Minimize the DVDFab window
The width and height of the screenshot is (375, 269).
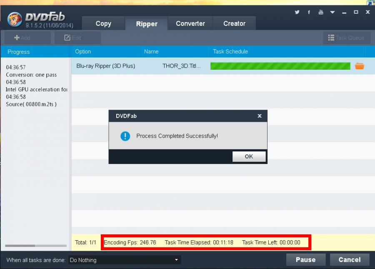click(x=344, y=13)
